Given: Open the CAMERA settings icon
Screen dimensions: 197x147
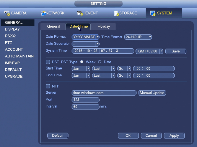Looking at the screenshot, I should [x=7, y=13].
